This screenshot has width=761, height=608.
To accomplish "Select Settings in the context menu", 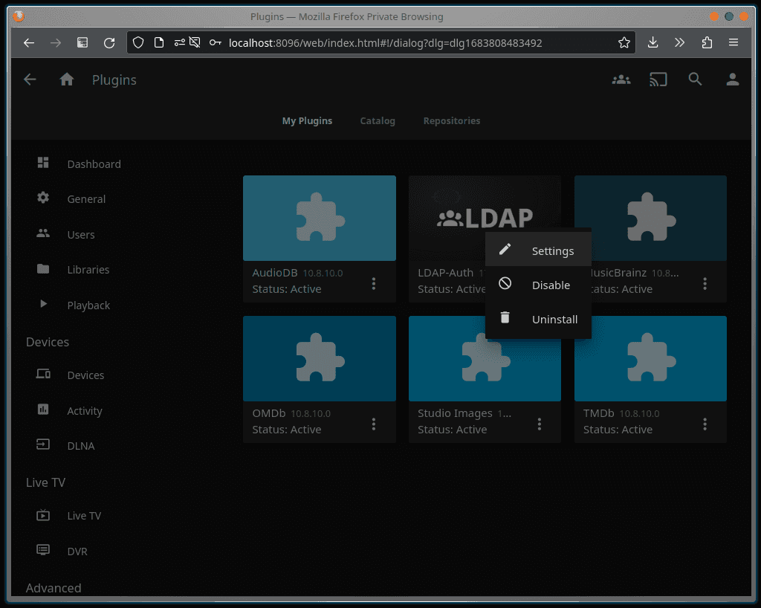I will pyautogui.click(x=552, y=251).
